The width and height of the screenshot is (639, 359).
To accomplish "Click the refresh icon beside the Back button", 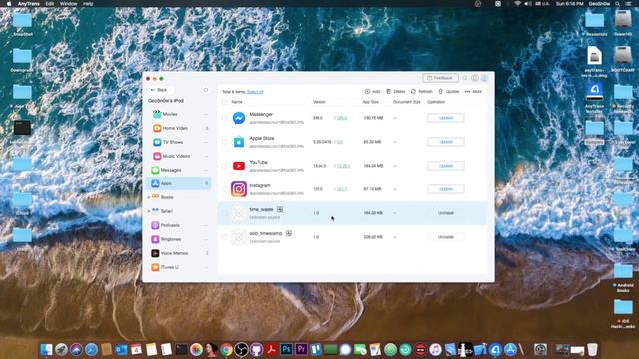I will click(206, 90).
